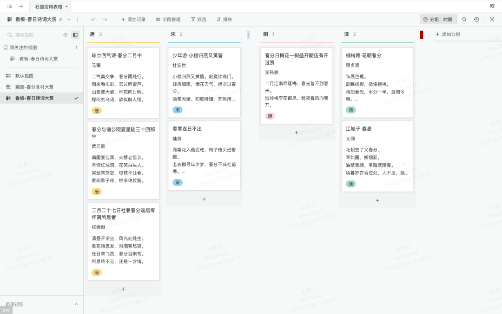Open the 分组：时期 grouping selector
502x314 pixels.
click(x=438, y=20)
